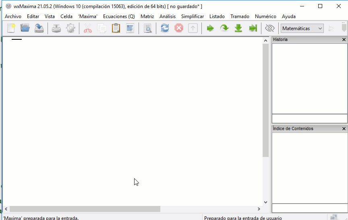The image size is (348, 220).
Task: Click the Índice de Contenidos filter field
Action: coord(310,208)
